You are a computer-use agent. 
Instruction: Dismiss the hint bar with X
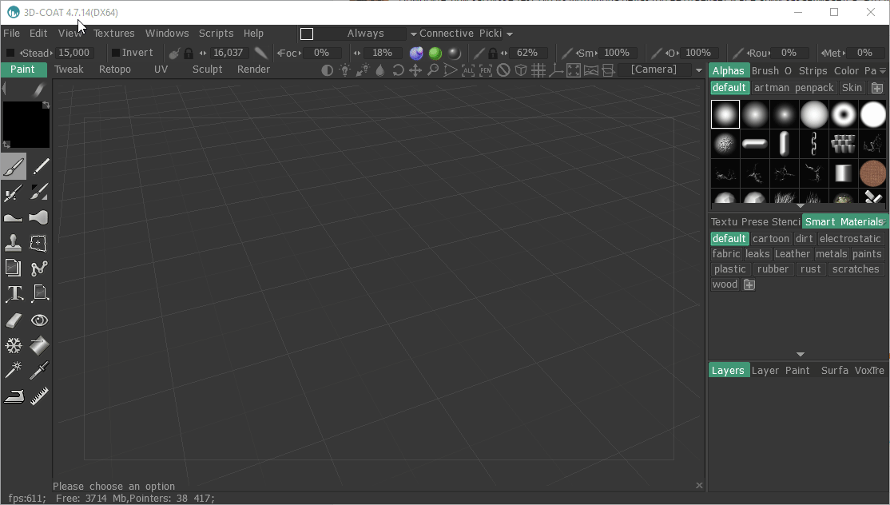[x=699, y=486]
